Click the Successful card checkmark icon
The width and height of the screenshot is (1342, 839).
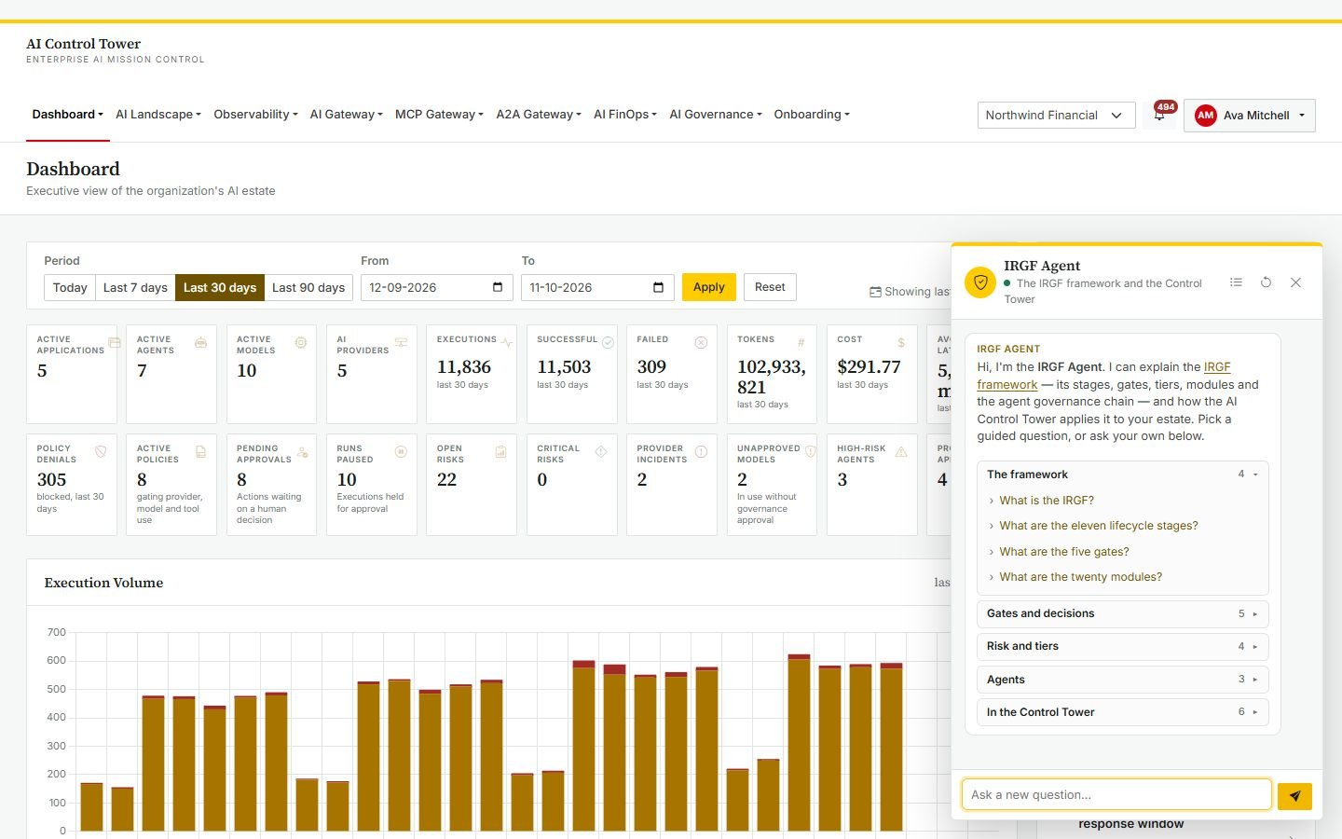click(608, 343)
